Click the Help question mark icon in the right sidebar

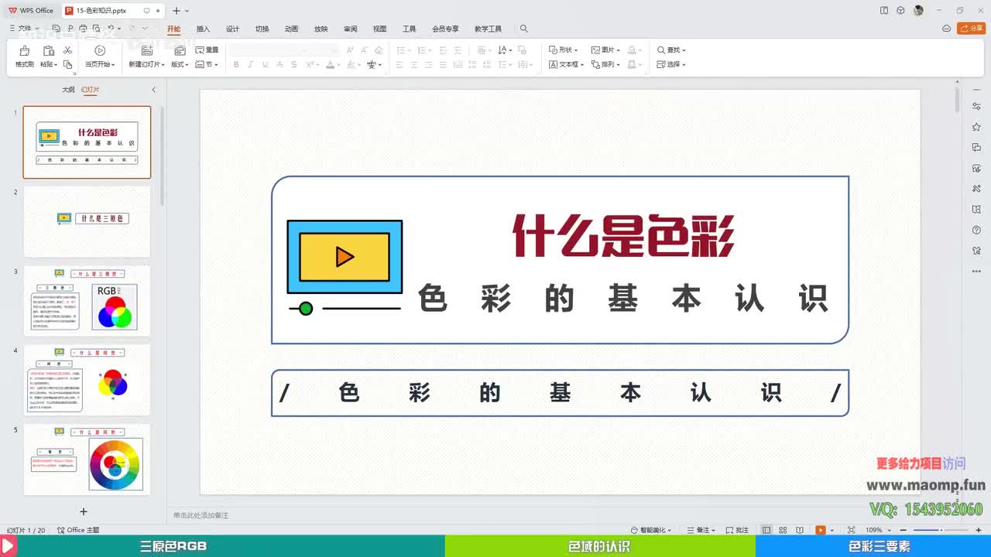pos(976,231)
